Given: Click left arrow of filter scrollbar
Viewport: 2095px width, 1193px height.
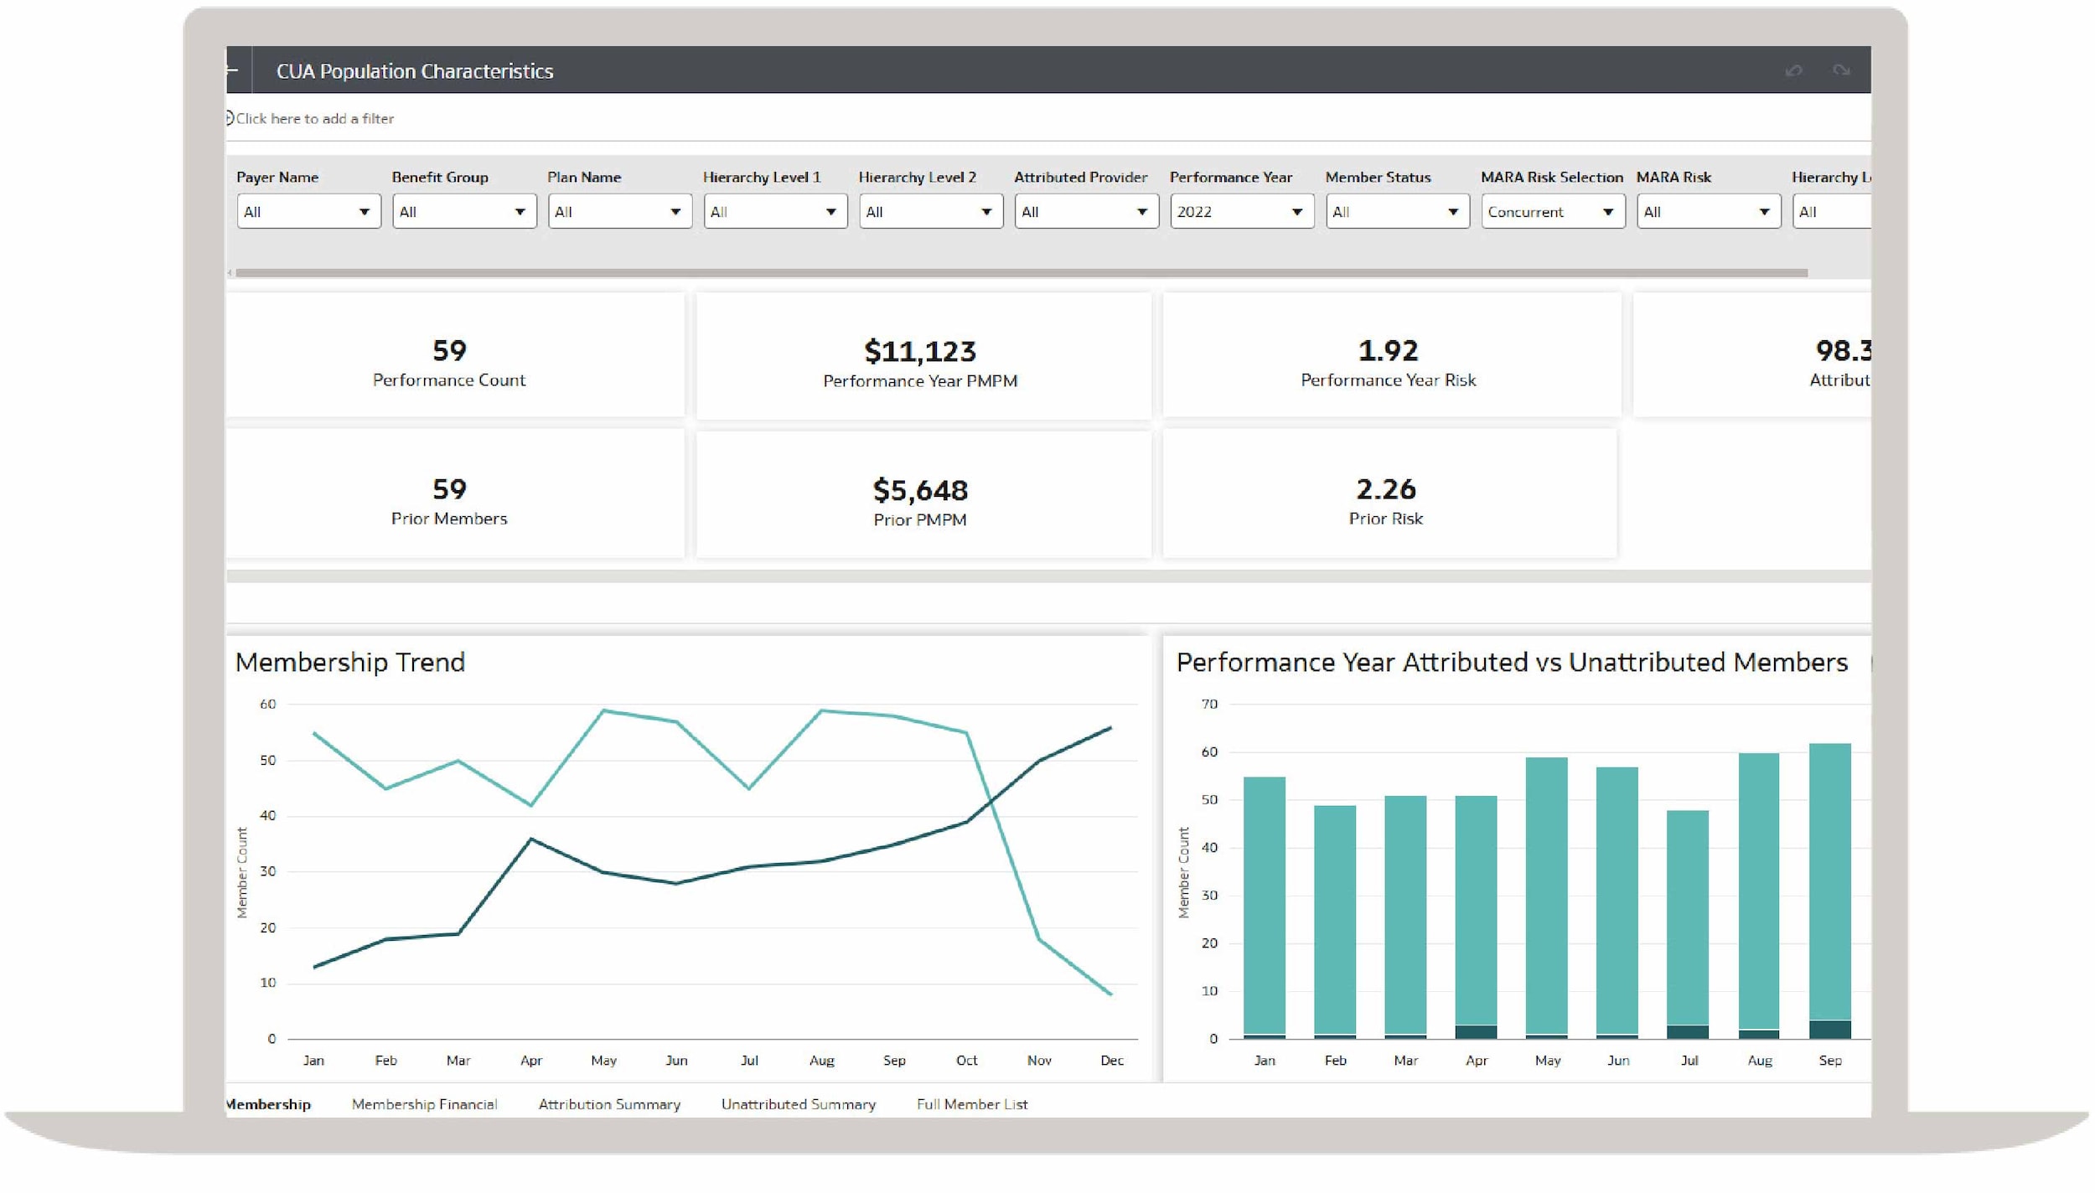Looking at the screenshot, I should [230, 273].
